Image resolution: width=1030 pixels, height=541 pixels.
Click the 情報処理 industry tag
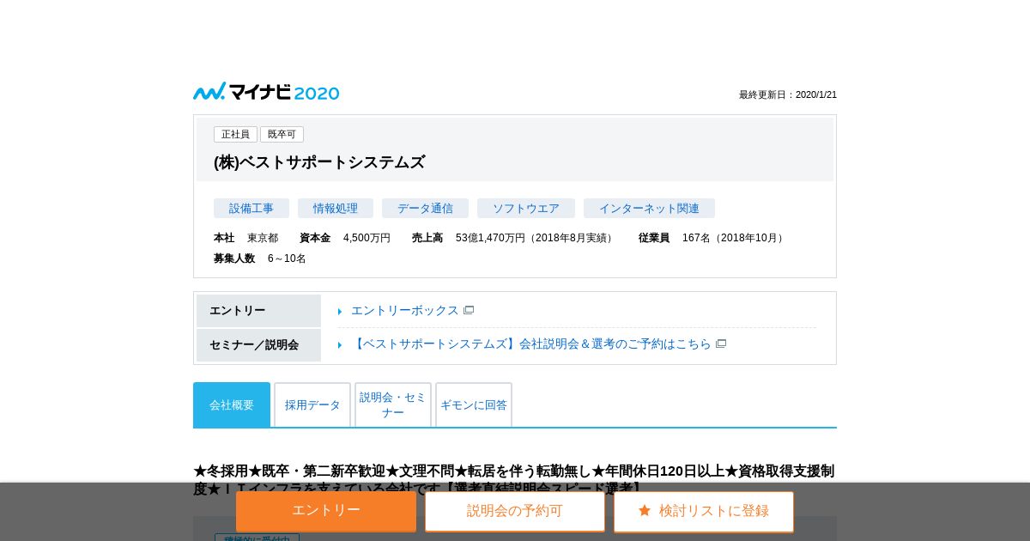coord(336,208)
